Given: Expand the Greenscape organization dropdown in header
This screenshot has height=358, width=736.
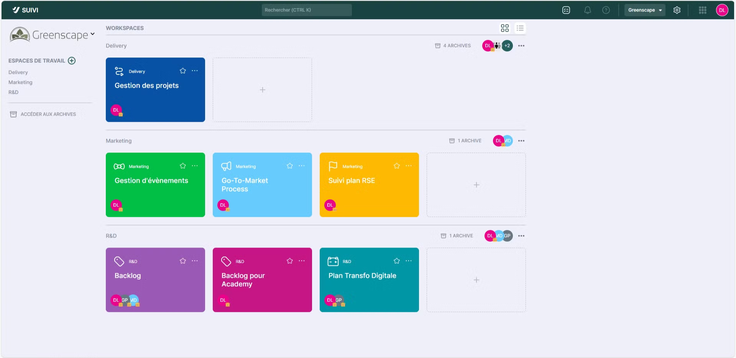Looking at the screenshot, I should [645, 10].
